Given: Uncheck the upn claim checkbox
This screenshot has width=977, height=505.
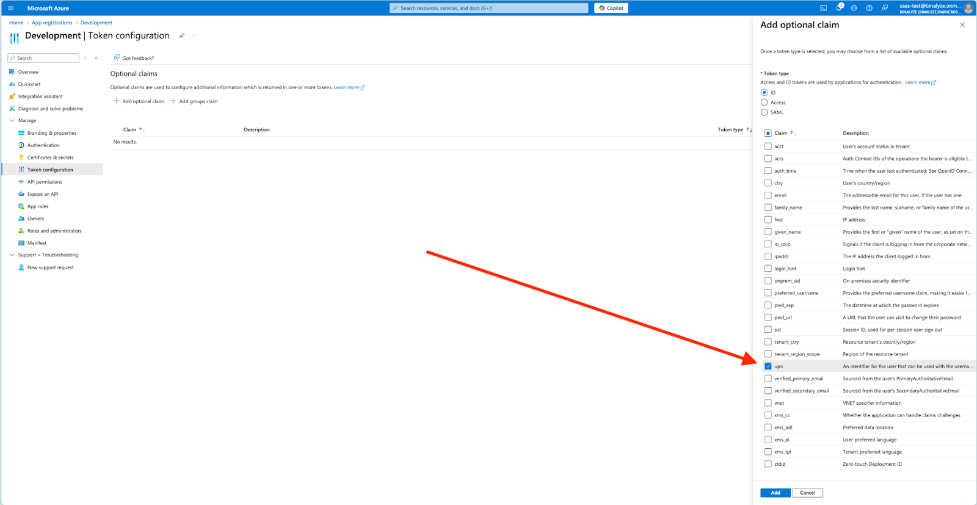Looking at the screenshot, I should pos(768,366).
